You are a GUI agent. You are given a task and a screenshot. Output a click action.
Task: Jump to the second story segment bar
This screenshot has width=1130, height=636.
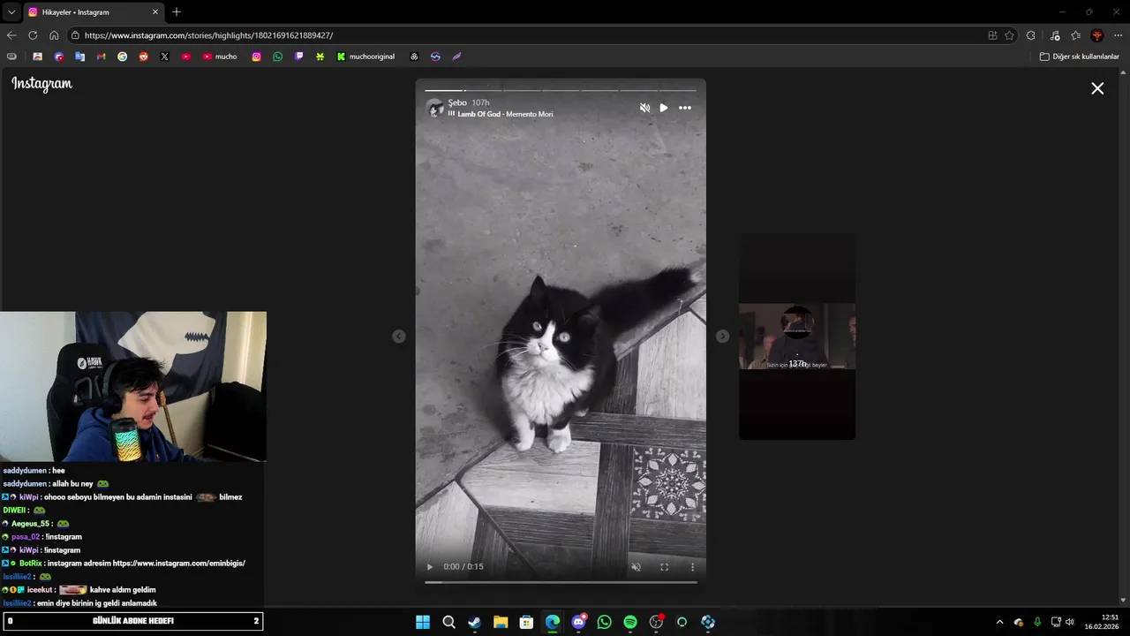pyautogui.click(x=483, y=90)
